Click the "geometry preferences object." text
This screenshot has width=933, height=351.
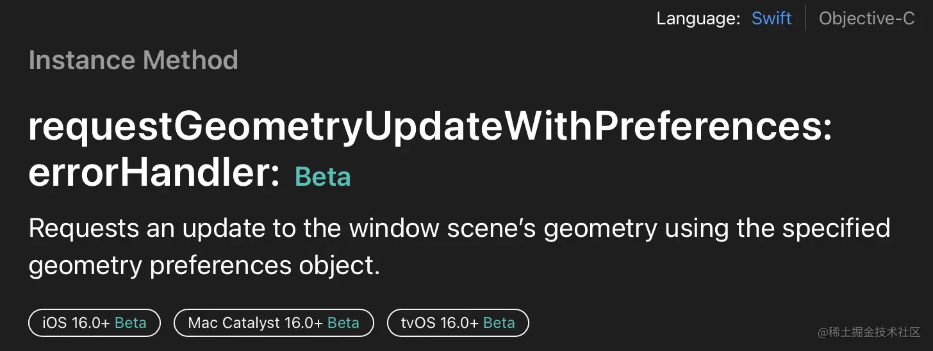pyautogui.click(x=204, y=265)
